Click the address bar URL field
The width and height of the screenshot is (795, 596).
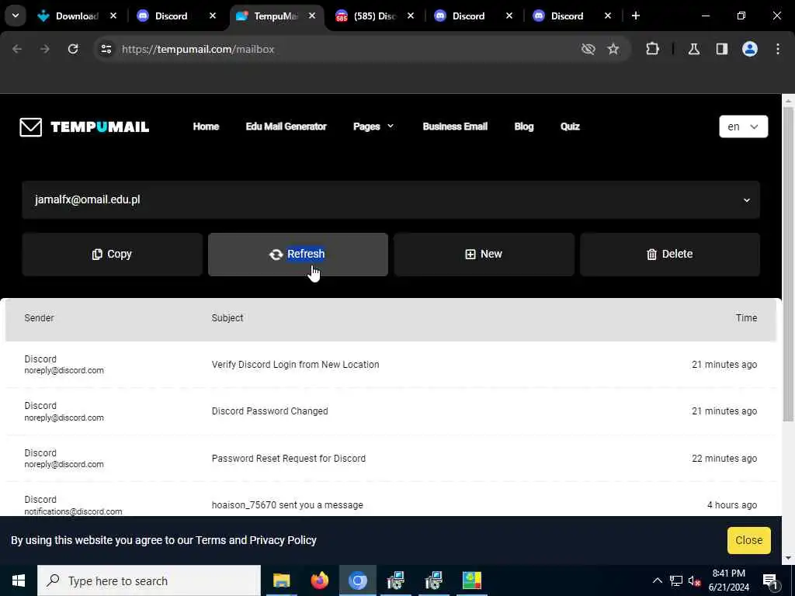(x=345, y=49)
